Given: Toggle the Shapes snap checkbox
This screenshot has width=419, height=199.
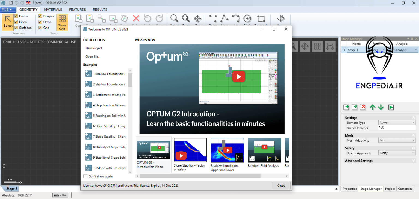Looking at the screenshot, I should [40, 16].
